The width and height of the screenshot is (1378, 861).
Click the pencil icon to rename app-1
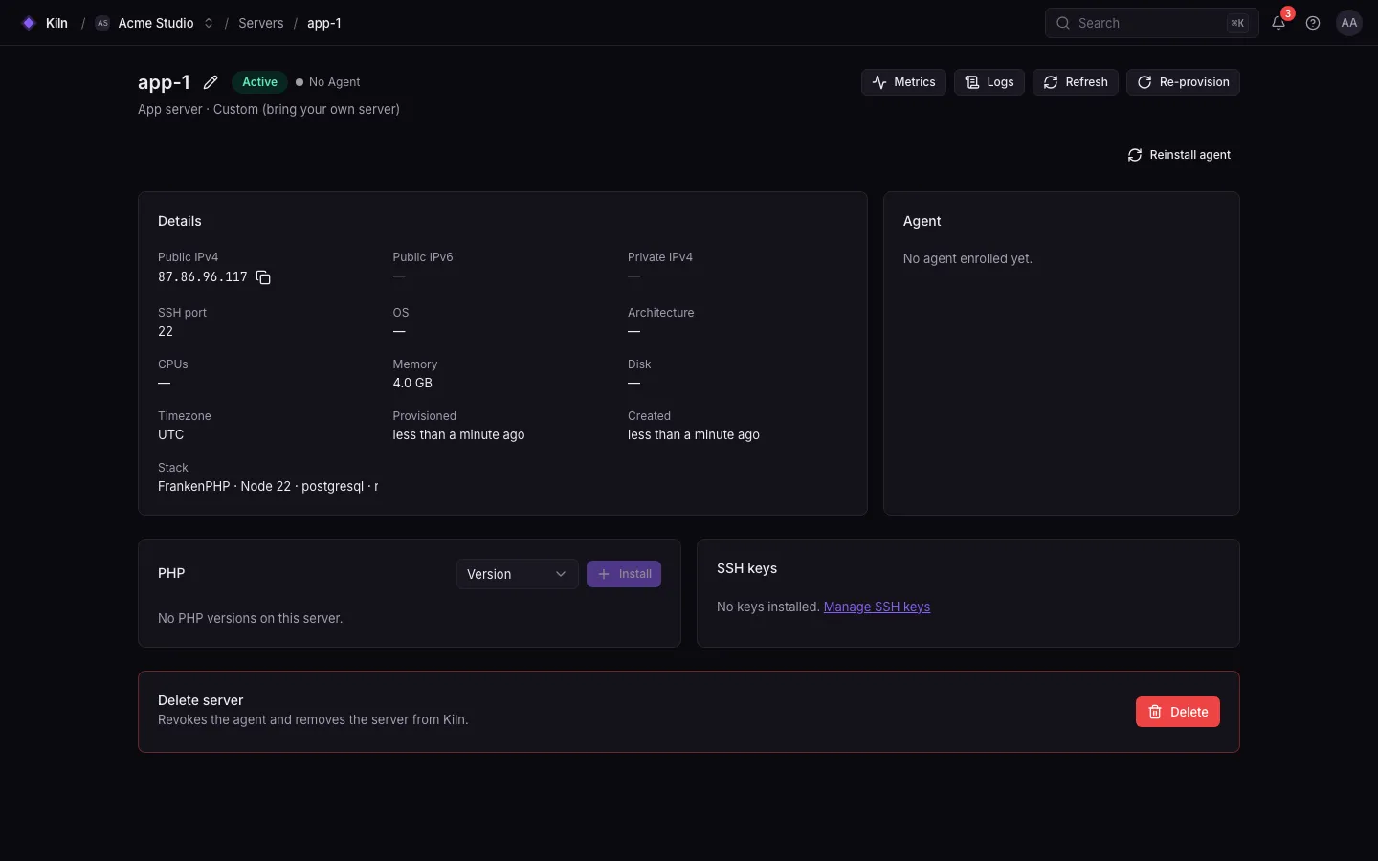click(211, 82)
